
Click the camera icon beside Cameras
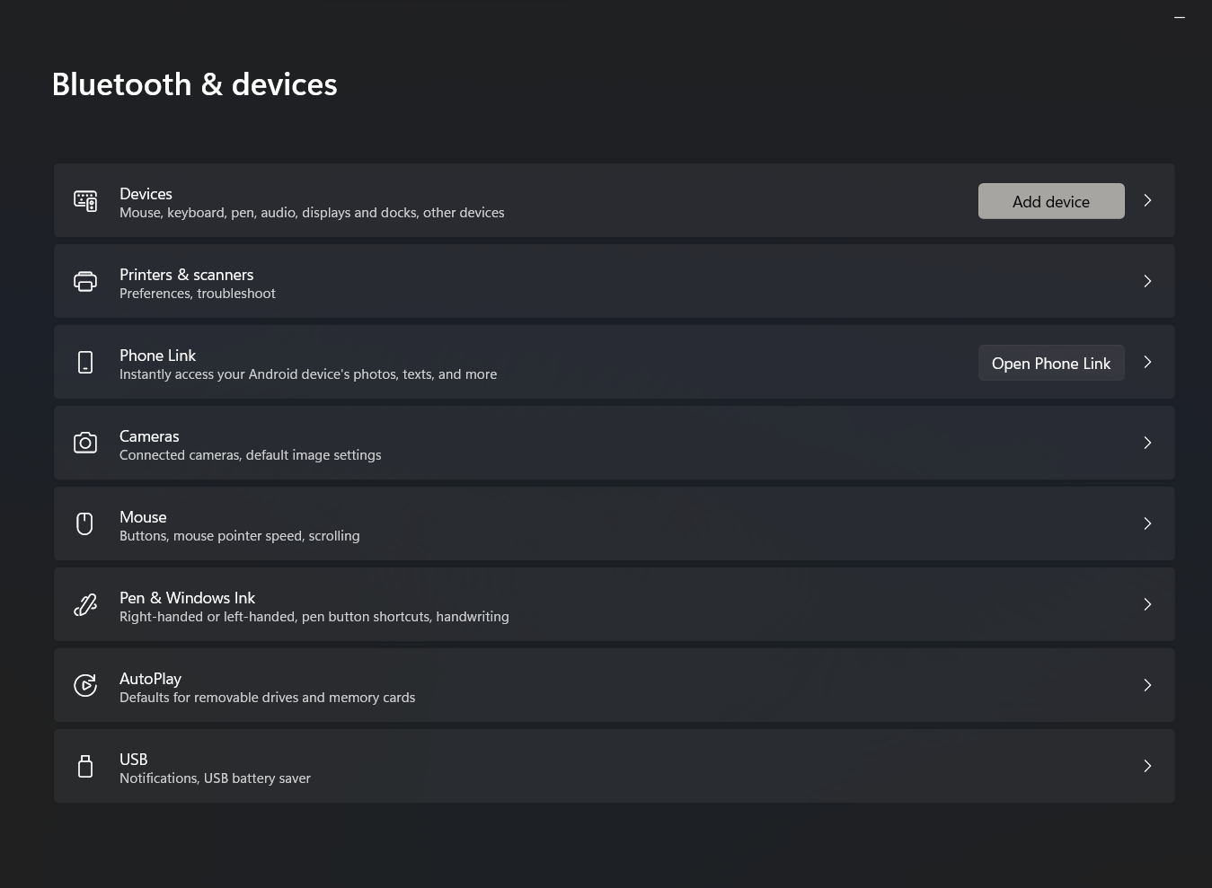coord(85,443)
